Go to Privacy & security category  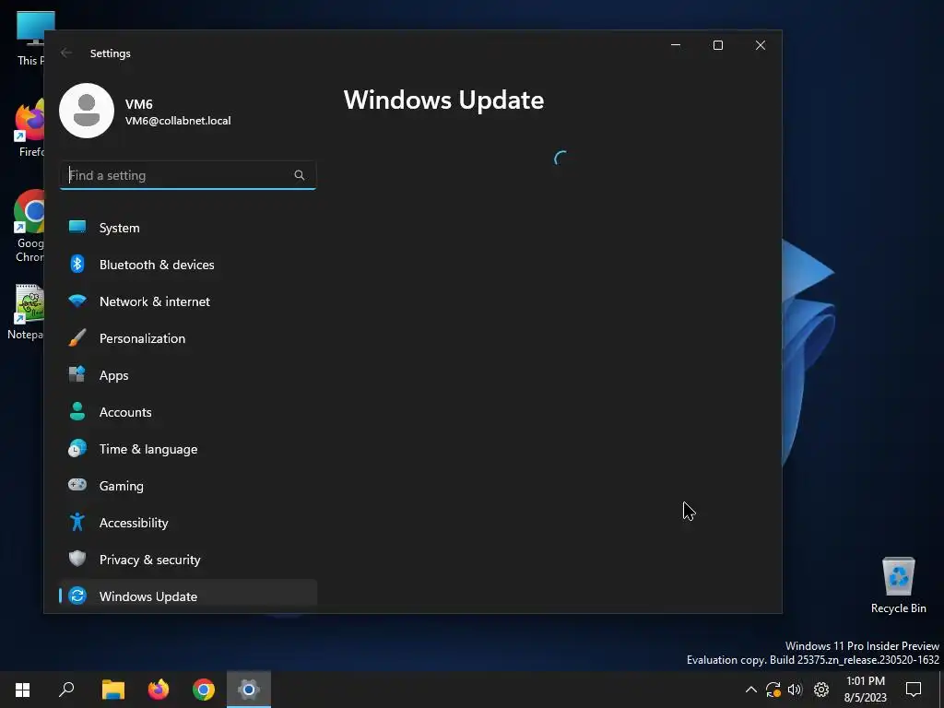pos(188,560)
